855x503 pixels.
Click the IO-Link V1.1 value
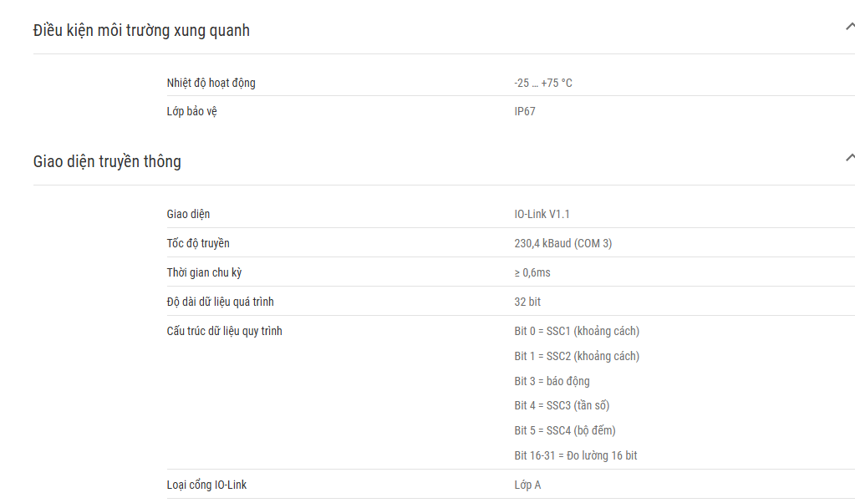click(542, 214)
